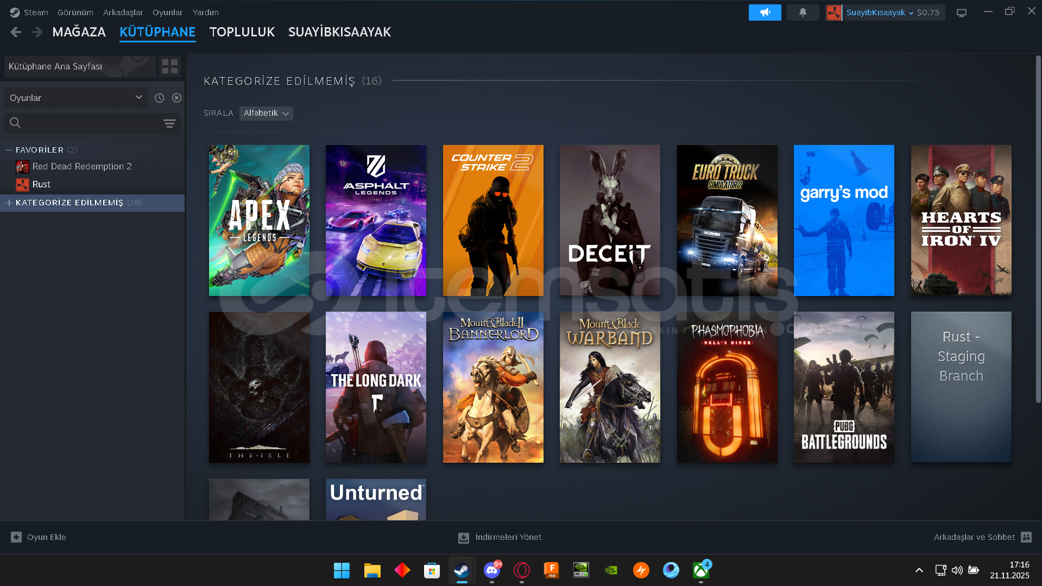1042x586 pixels.
Task: Open advanced filter options icon
Action: tap(169, 123)
